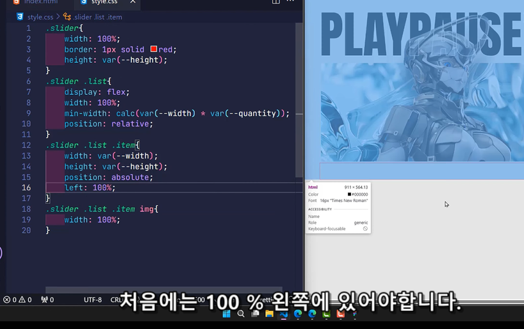Click 'width: var(--width);' on line 13
The height and width of the screenshot is (329, 524).
[x=111, y=156]
